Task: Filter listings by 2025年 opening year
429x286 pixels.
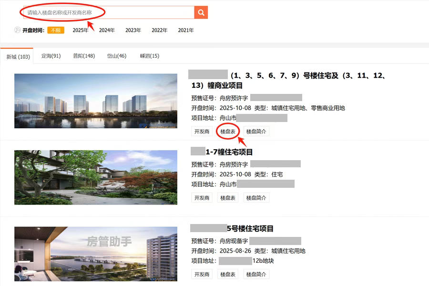Action: click(80, 30)
